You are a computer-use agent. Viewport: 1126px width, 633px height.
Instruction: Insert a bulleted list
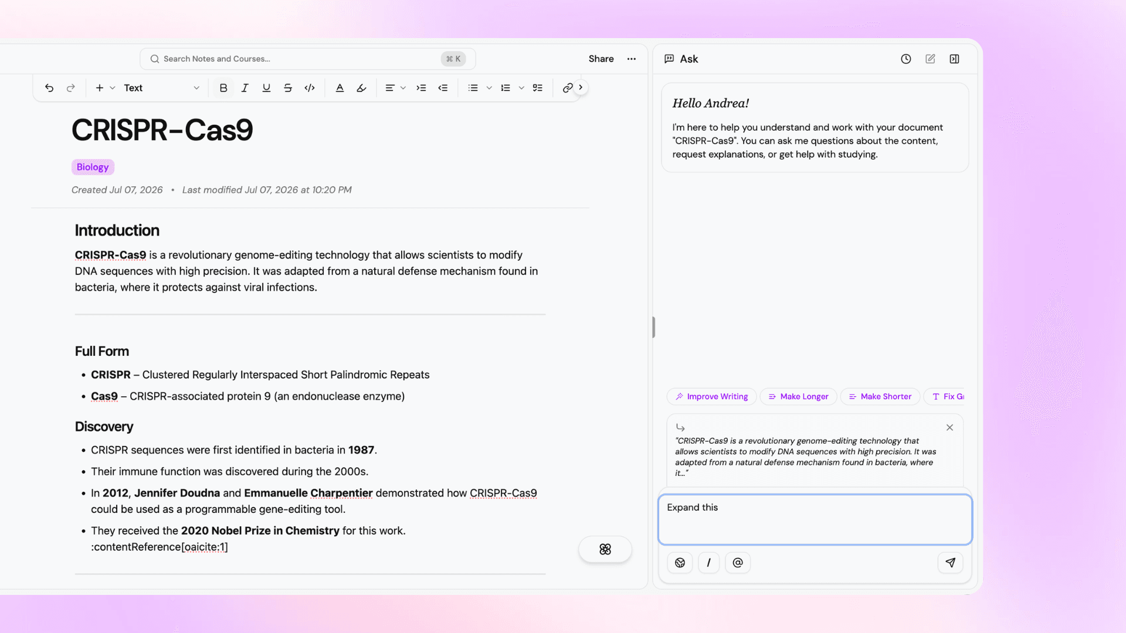(473, 88)
